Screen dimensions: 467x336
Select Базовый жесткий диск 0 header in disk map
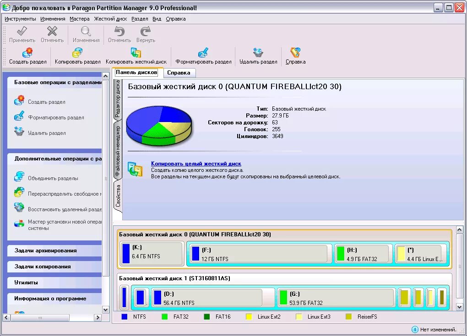195,235
